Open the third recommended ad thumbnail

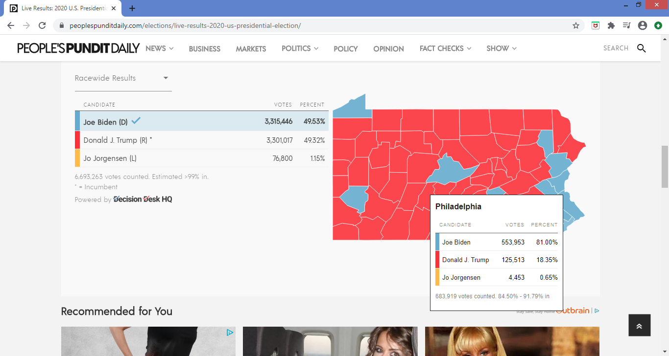click(x=512, y=341)
